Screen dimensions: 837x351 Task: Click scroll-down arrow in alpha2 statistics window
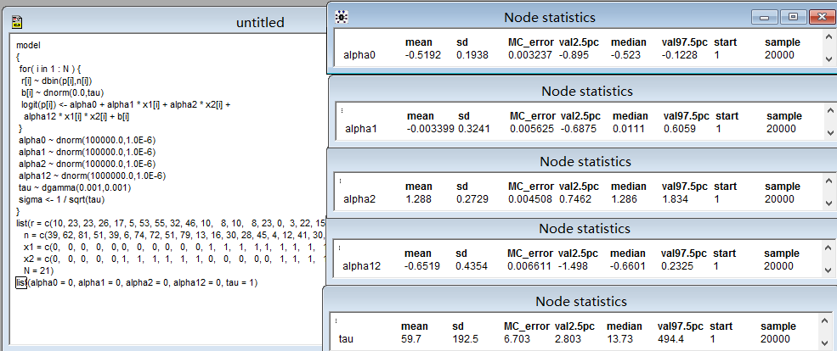tap(829, 203)
